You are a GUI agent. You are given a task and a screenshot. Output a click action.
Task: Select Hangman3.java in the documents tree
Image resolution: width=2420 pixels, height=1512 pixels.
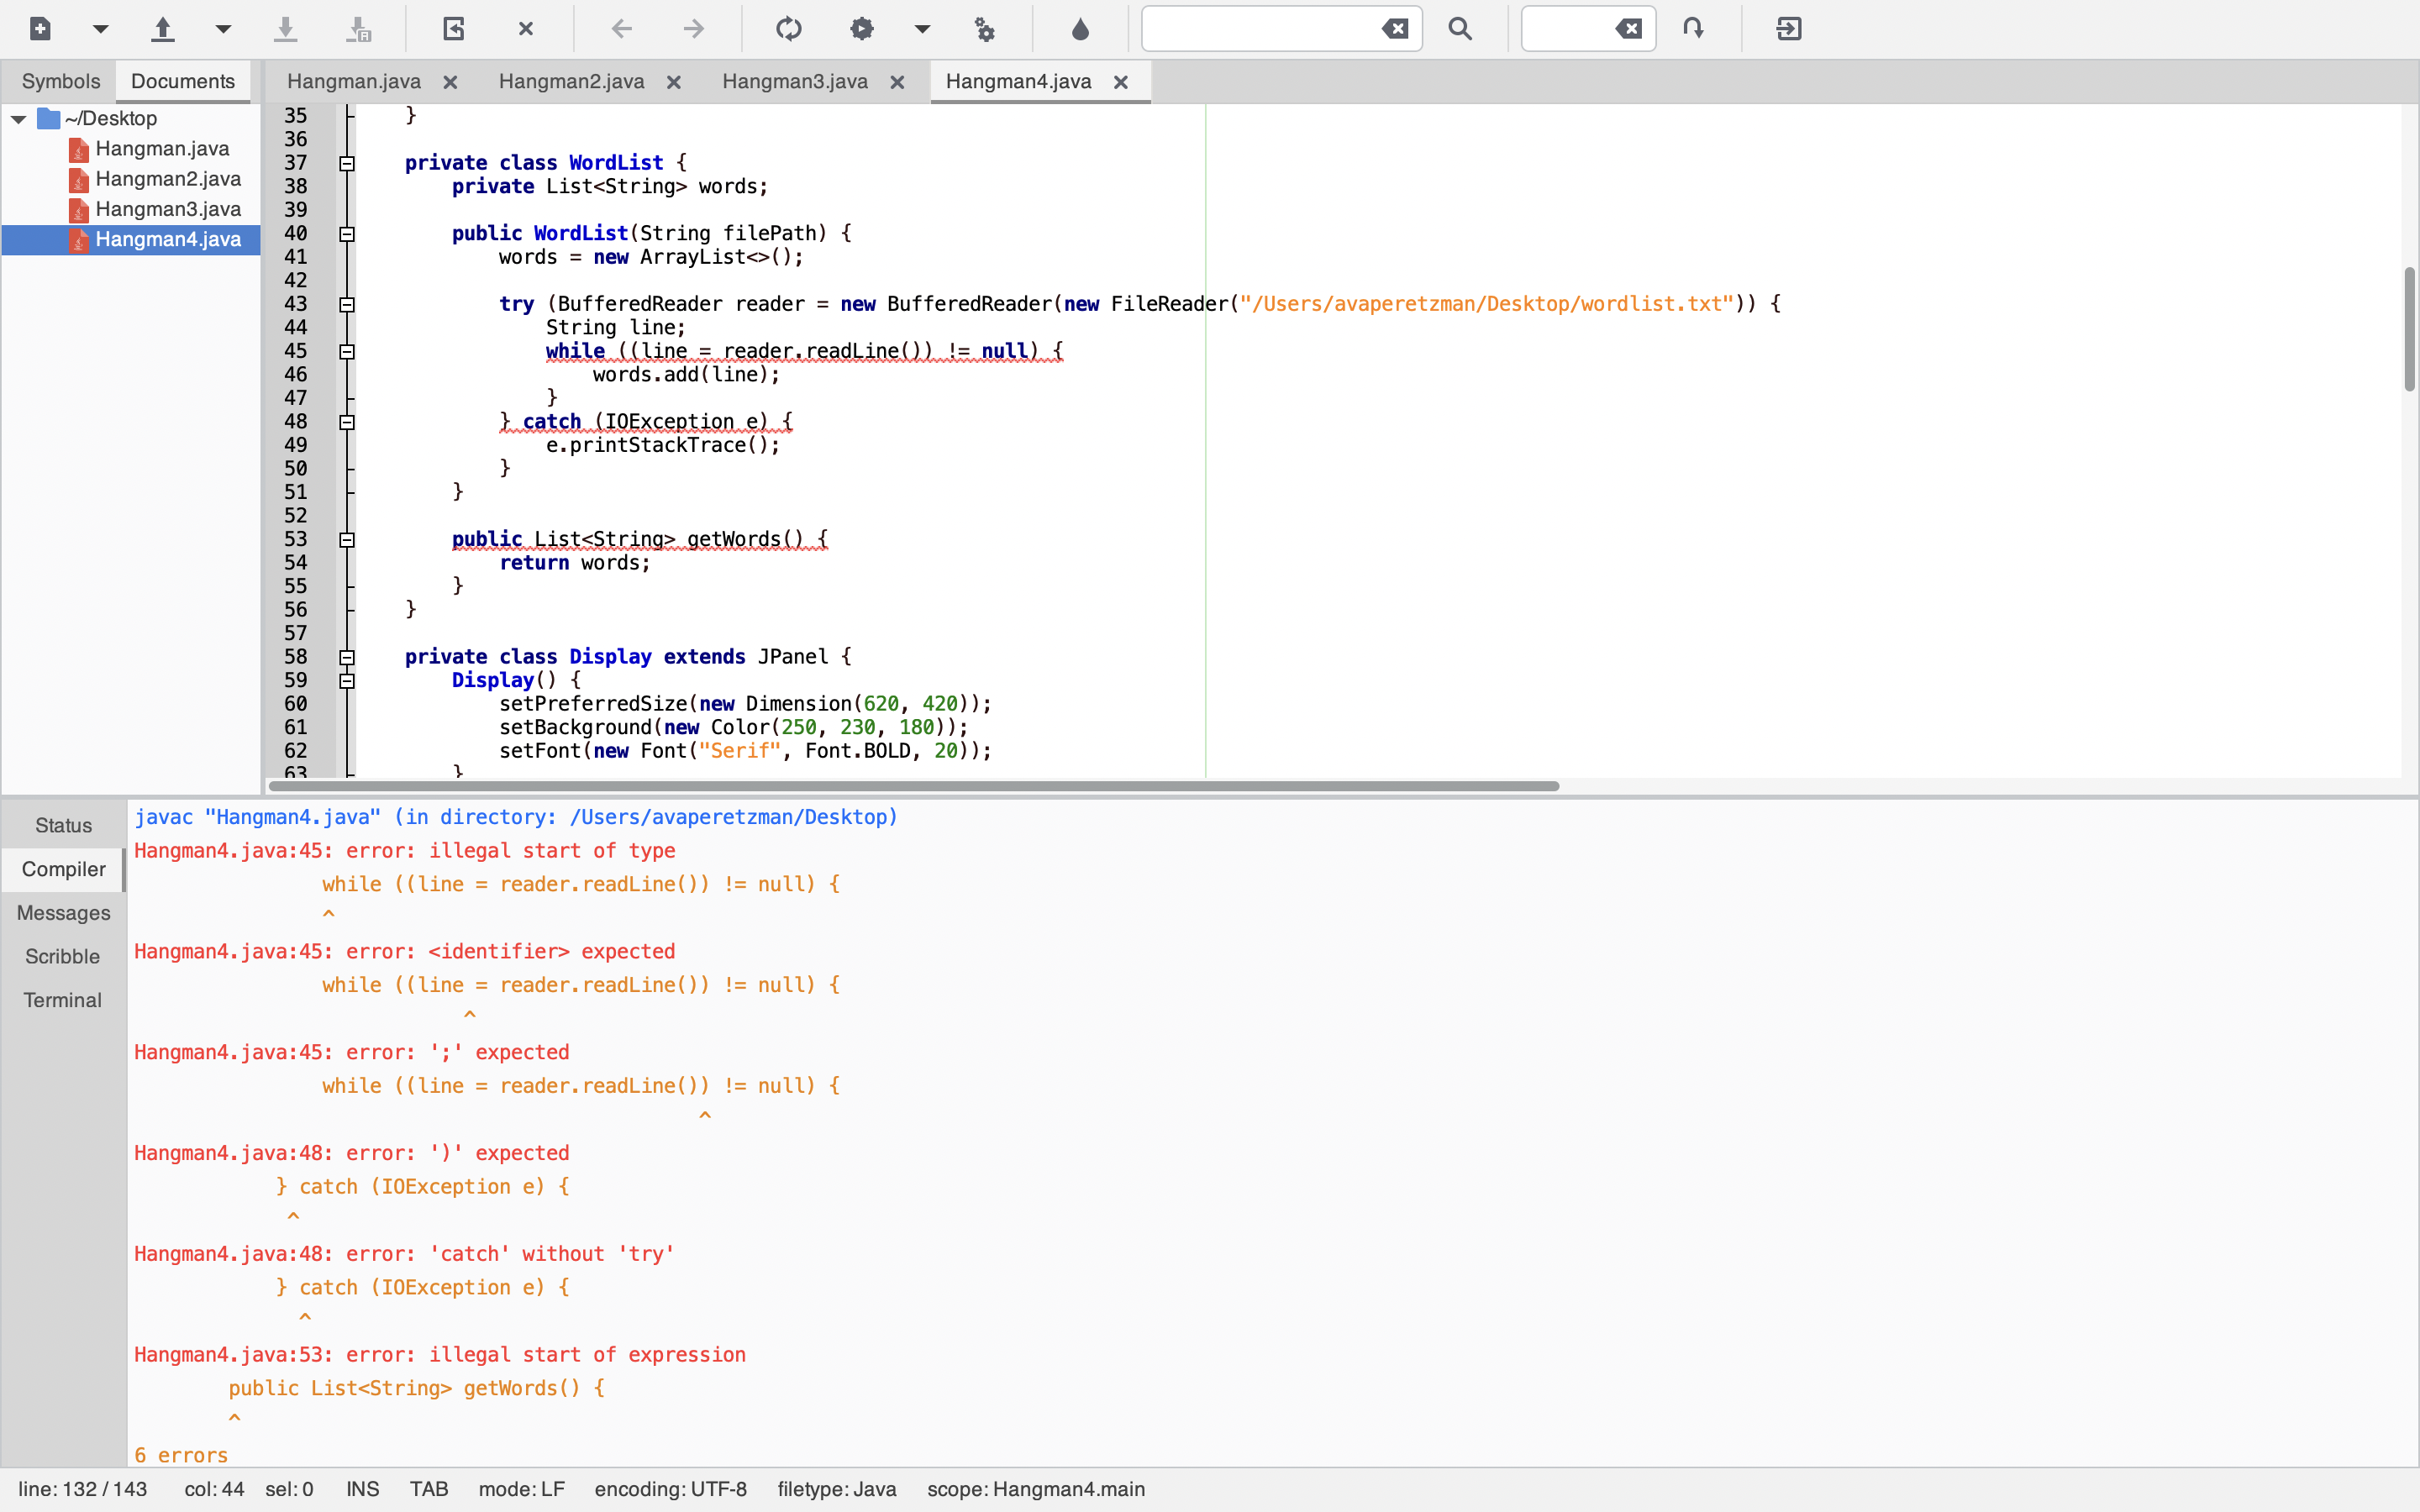(x=168, y=209)
